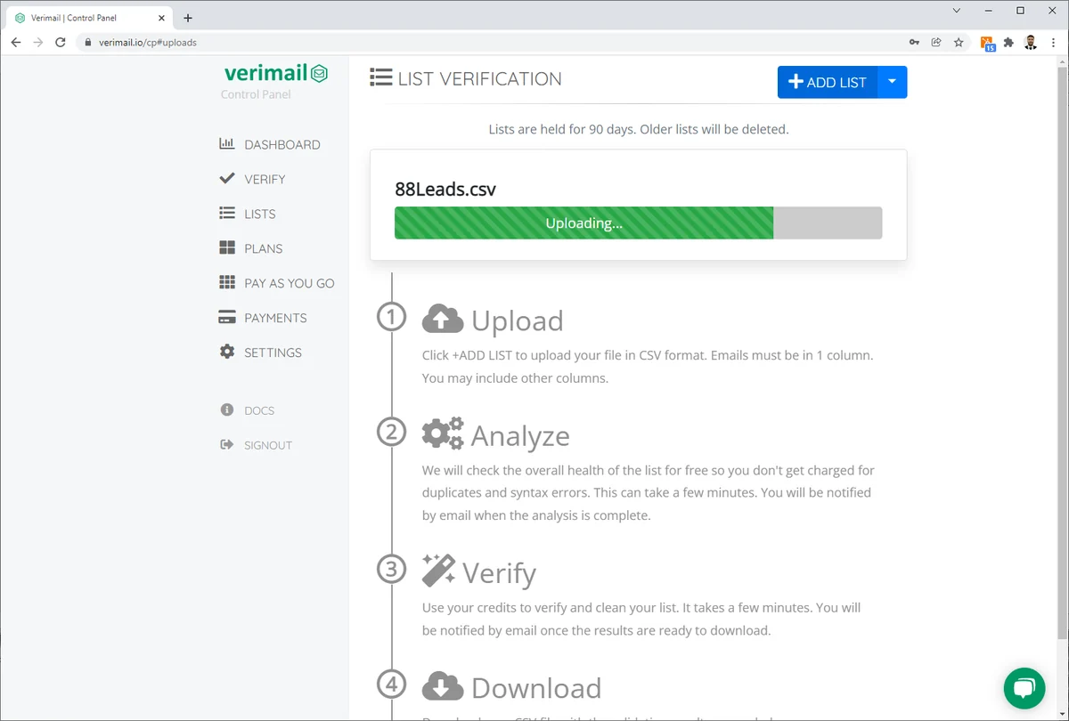Go to DASHBOARD in the sidebar

tap(282, 144)
